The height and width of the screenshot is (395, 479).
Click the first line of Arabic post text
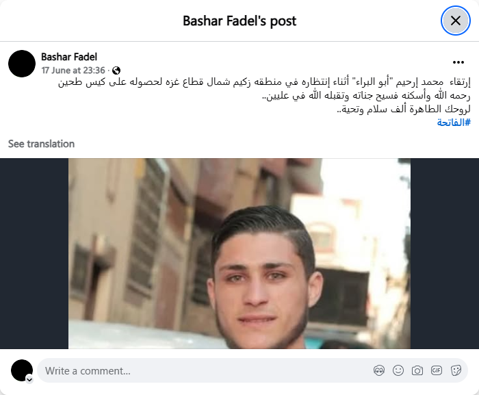[x=264, y=82]
